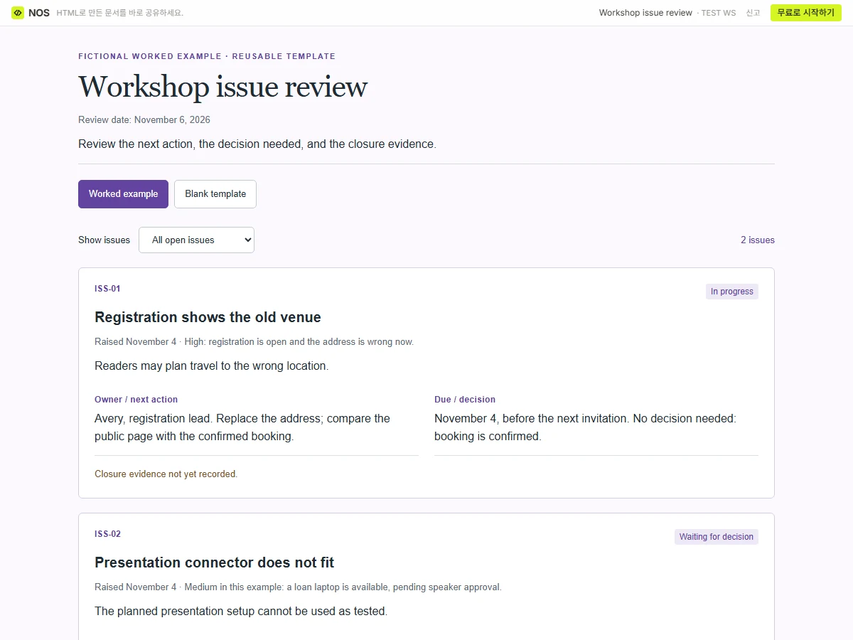Click the 신고 report link
Image resolution: width=853 pixels, height=640 pixels.
point(753,13)
